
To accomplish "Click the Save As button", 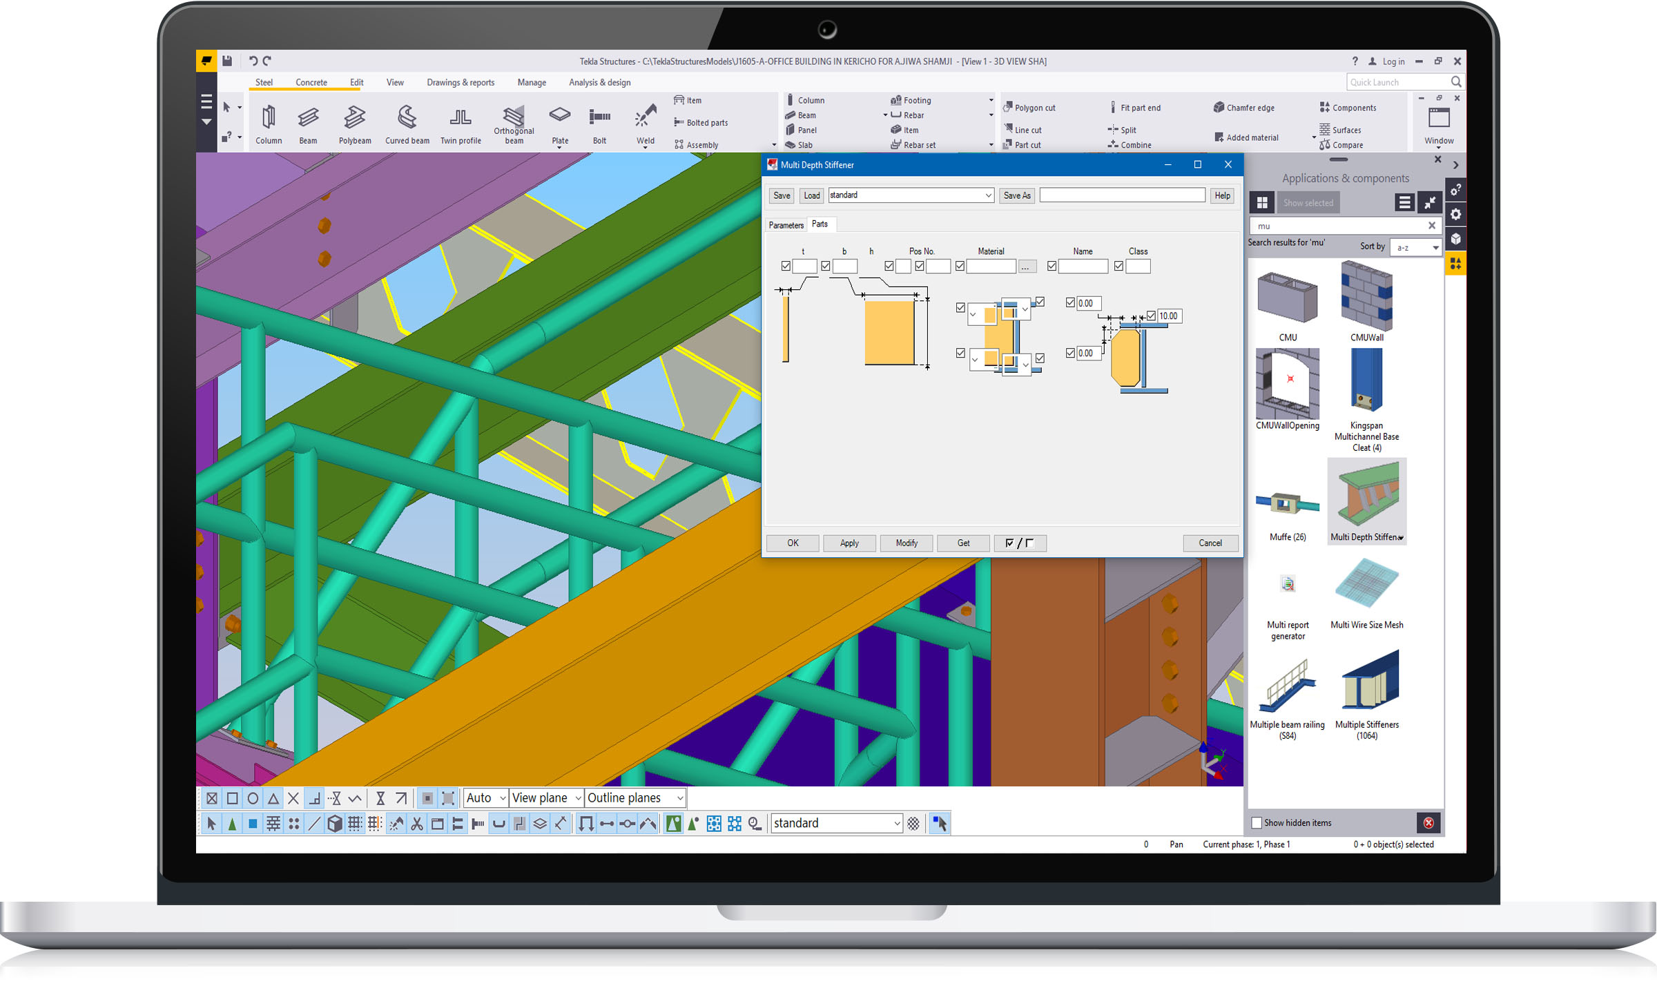I will click(x=1016, y=195).
